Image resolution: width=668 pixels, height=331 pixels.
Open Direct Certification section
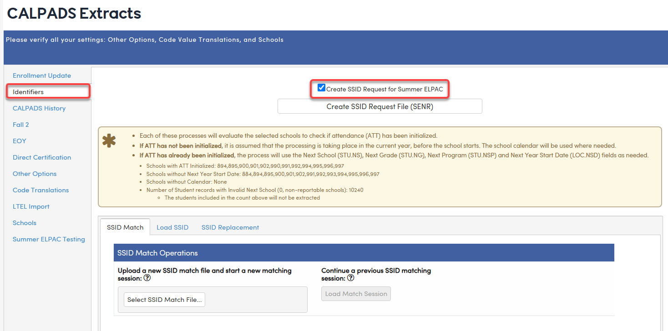coord(42,157)
